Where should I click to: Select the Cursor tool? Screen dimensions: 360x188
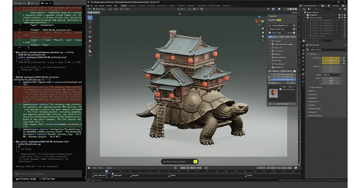tap(90, 22)
